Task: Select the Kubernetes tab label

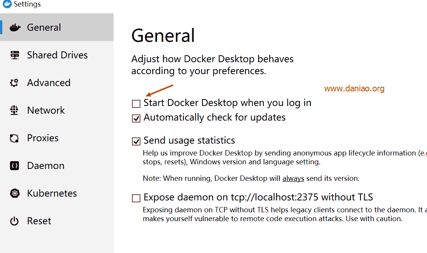Action: (52, 193)
